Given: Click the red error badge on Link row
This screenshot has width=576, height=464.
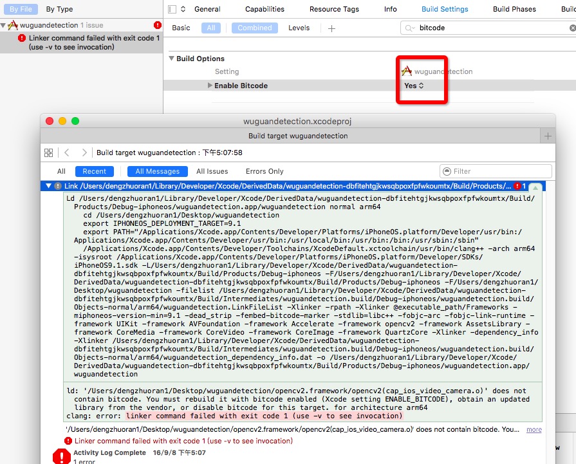Looking at the screenshot, I should click(517, 186).
